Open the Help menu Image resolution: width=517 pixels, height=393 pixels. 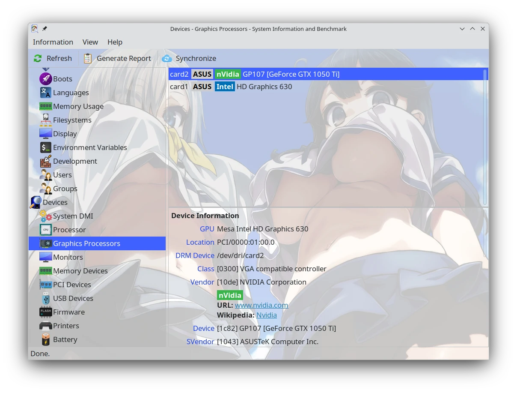(x=115, y=42)
